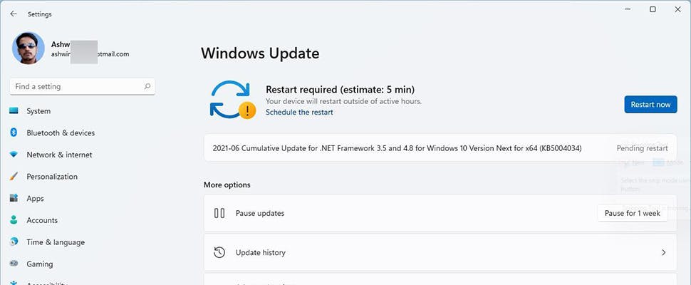Image resolution: width=691 pixels, height=285 pixels.
Task: Click the Bluetooth & devices icon
Action: [14, 133]
